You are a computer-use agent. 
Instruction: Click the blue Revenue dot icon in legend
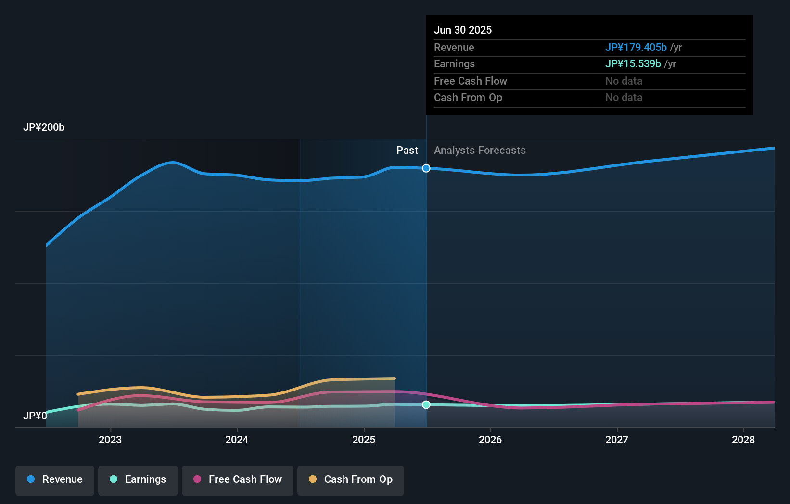pos(31,479)
